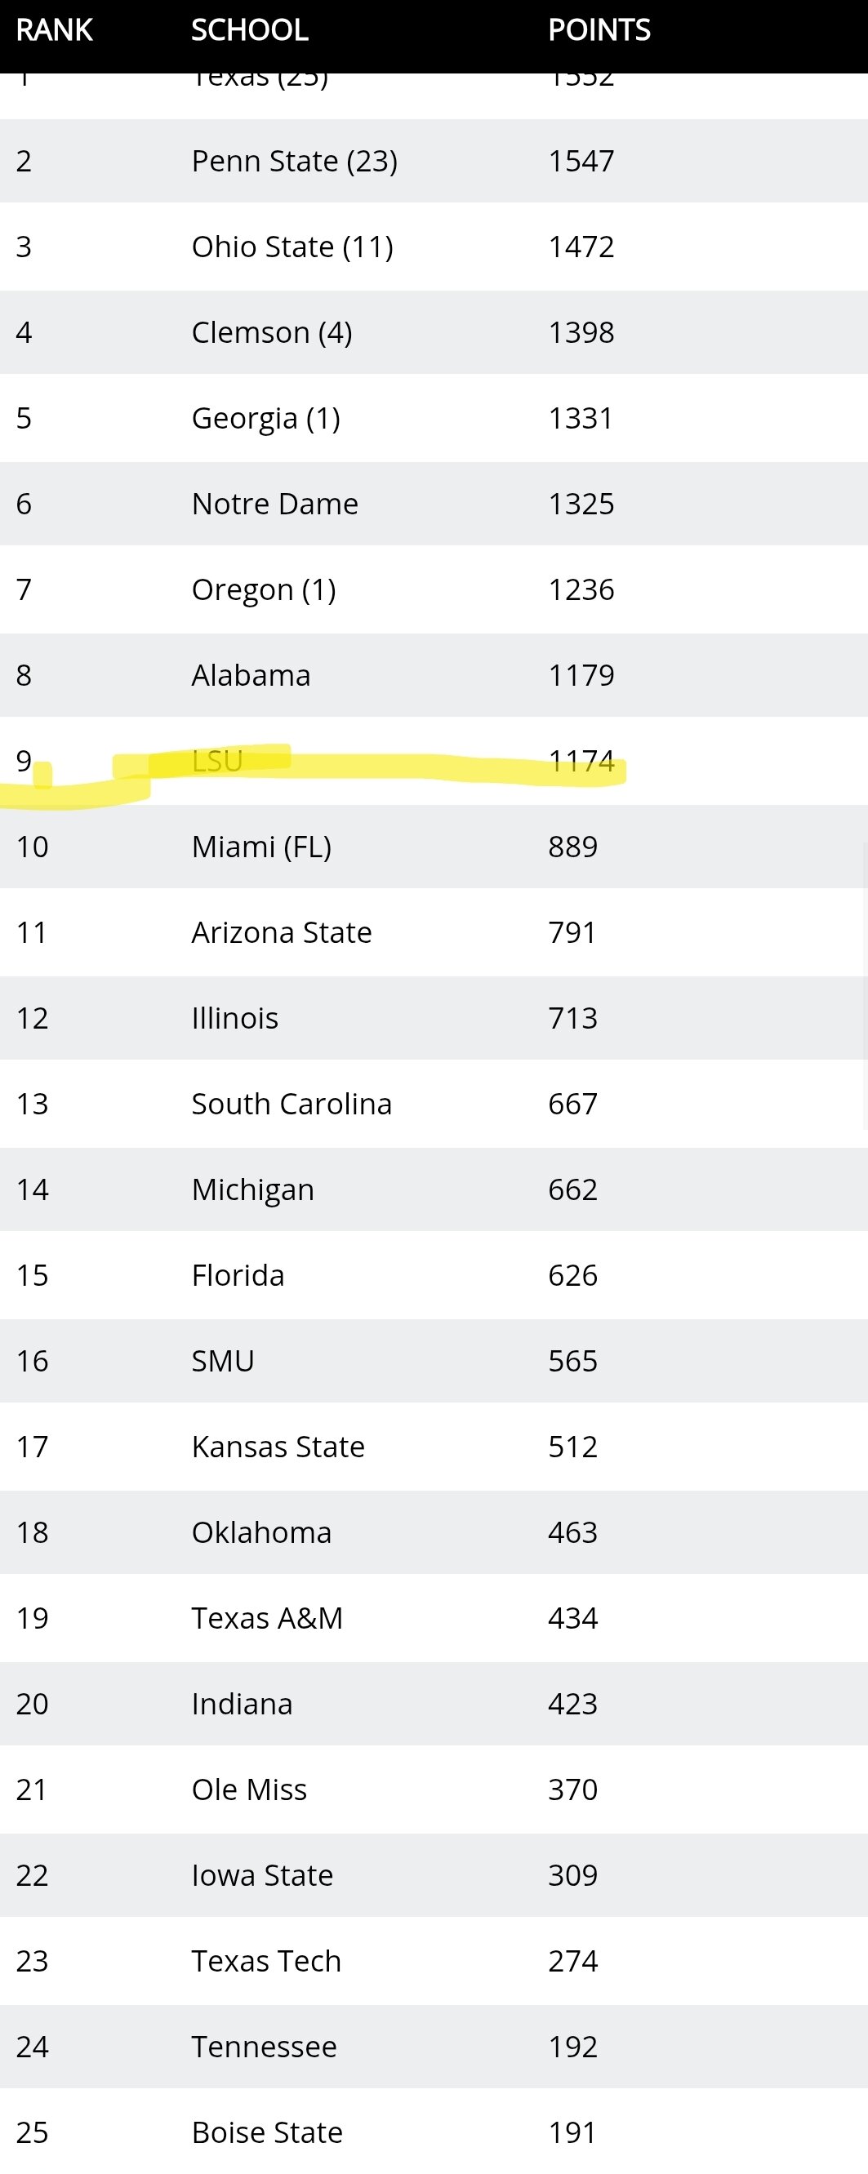Screen dimensions: 868x2174
Task: Click the SCHOOL column header
Action: click(x=249, y=30)
